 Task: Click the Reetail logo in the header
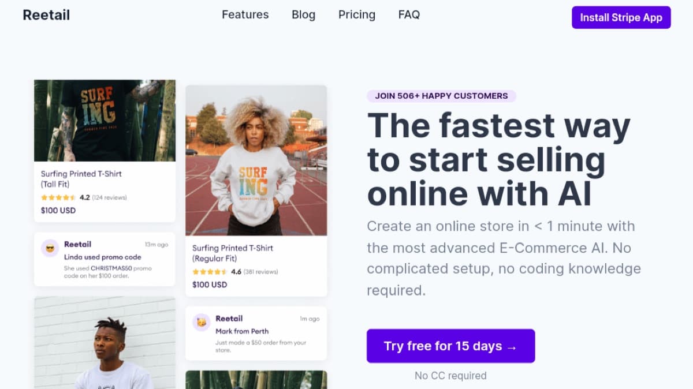tap(46, 15)
